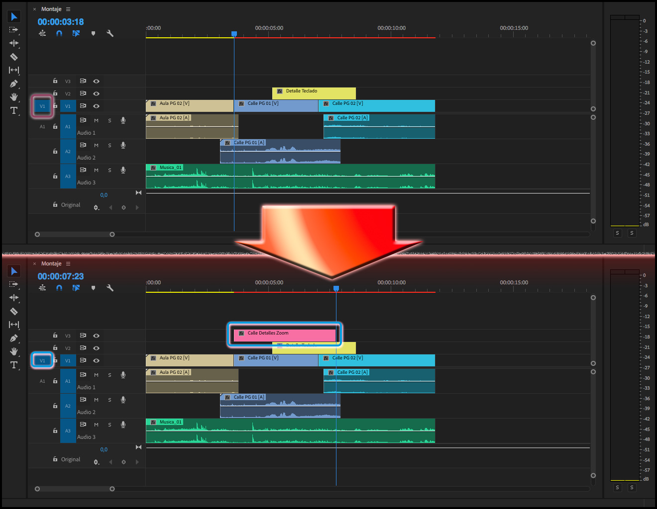Select Track Select Forward tool in bottom panel

click(14, 284)
